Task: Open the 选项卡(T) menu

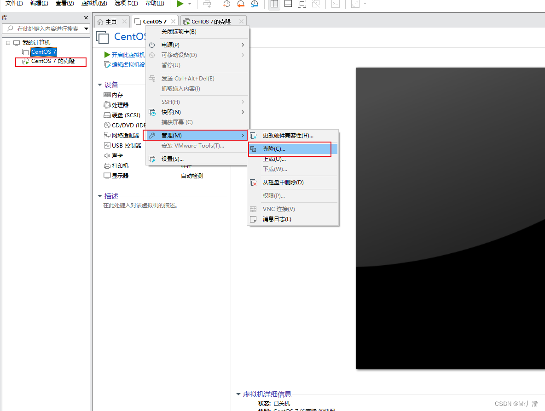Action: click(126, 3)
